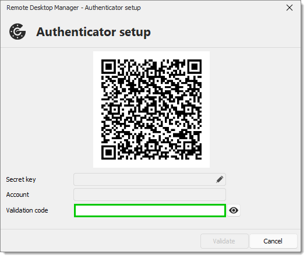Screen dimensions: 307x258
Task: Click the QR code image
Action: coord(151,109)
